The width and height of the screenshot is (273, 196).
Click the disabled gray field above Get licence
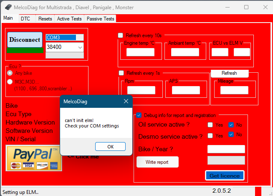pyautogui.click(x=226, y=160)
